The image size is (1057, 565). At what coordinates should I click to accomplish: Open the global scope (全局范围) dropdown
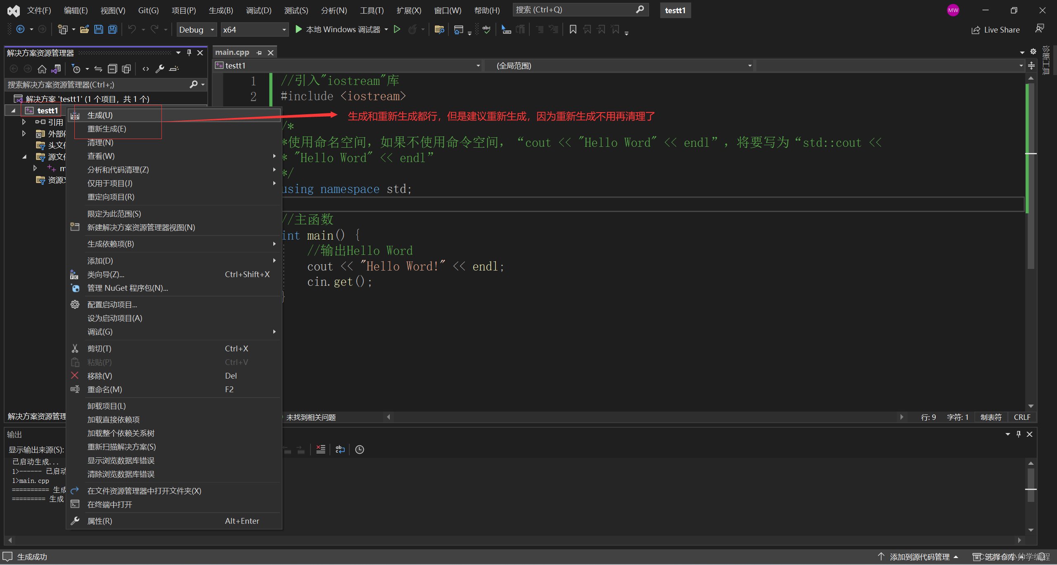(619, 66)
